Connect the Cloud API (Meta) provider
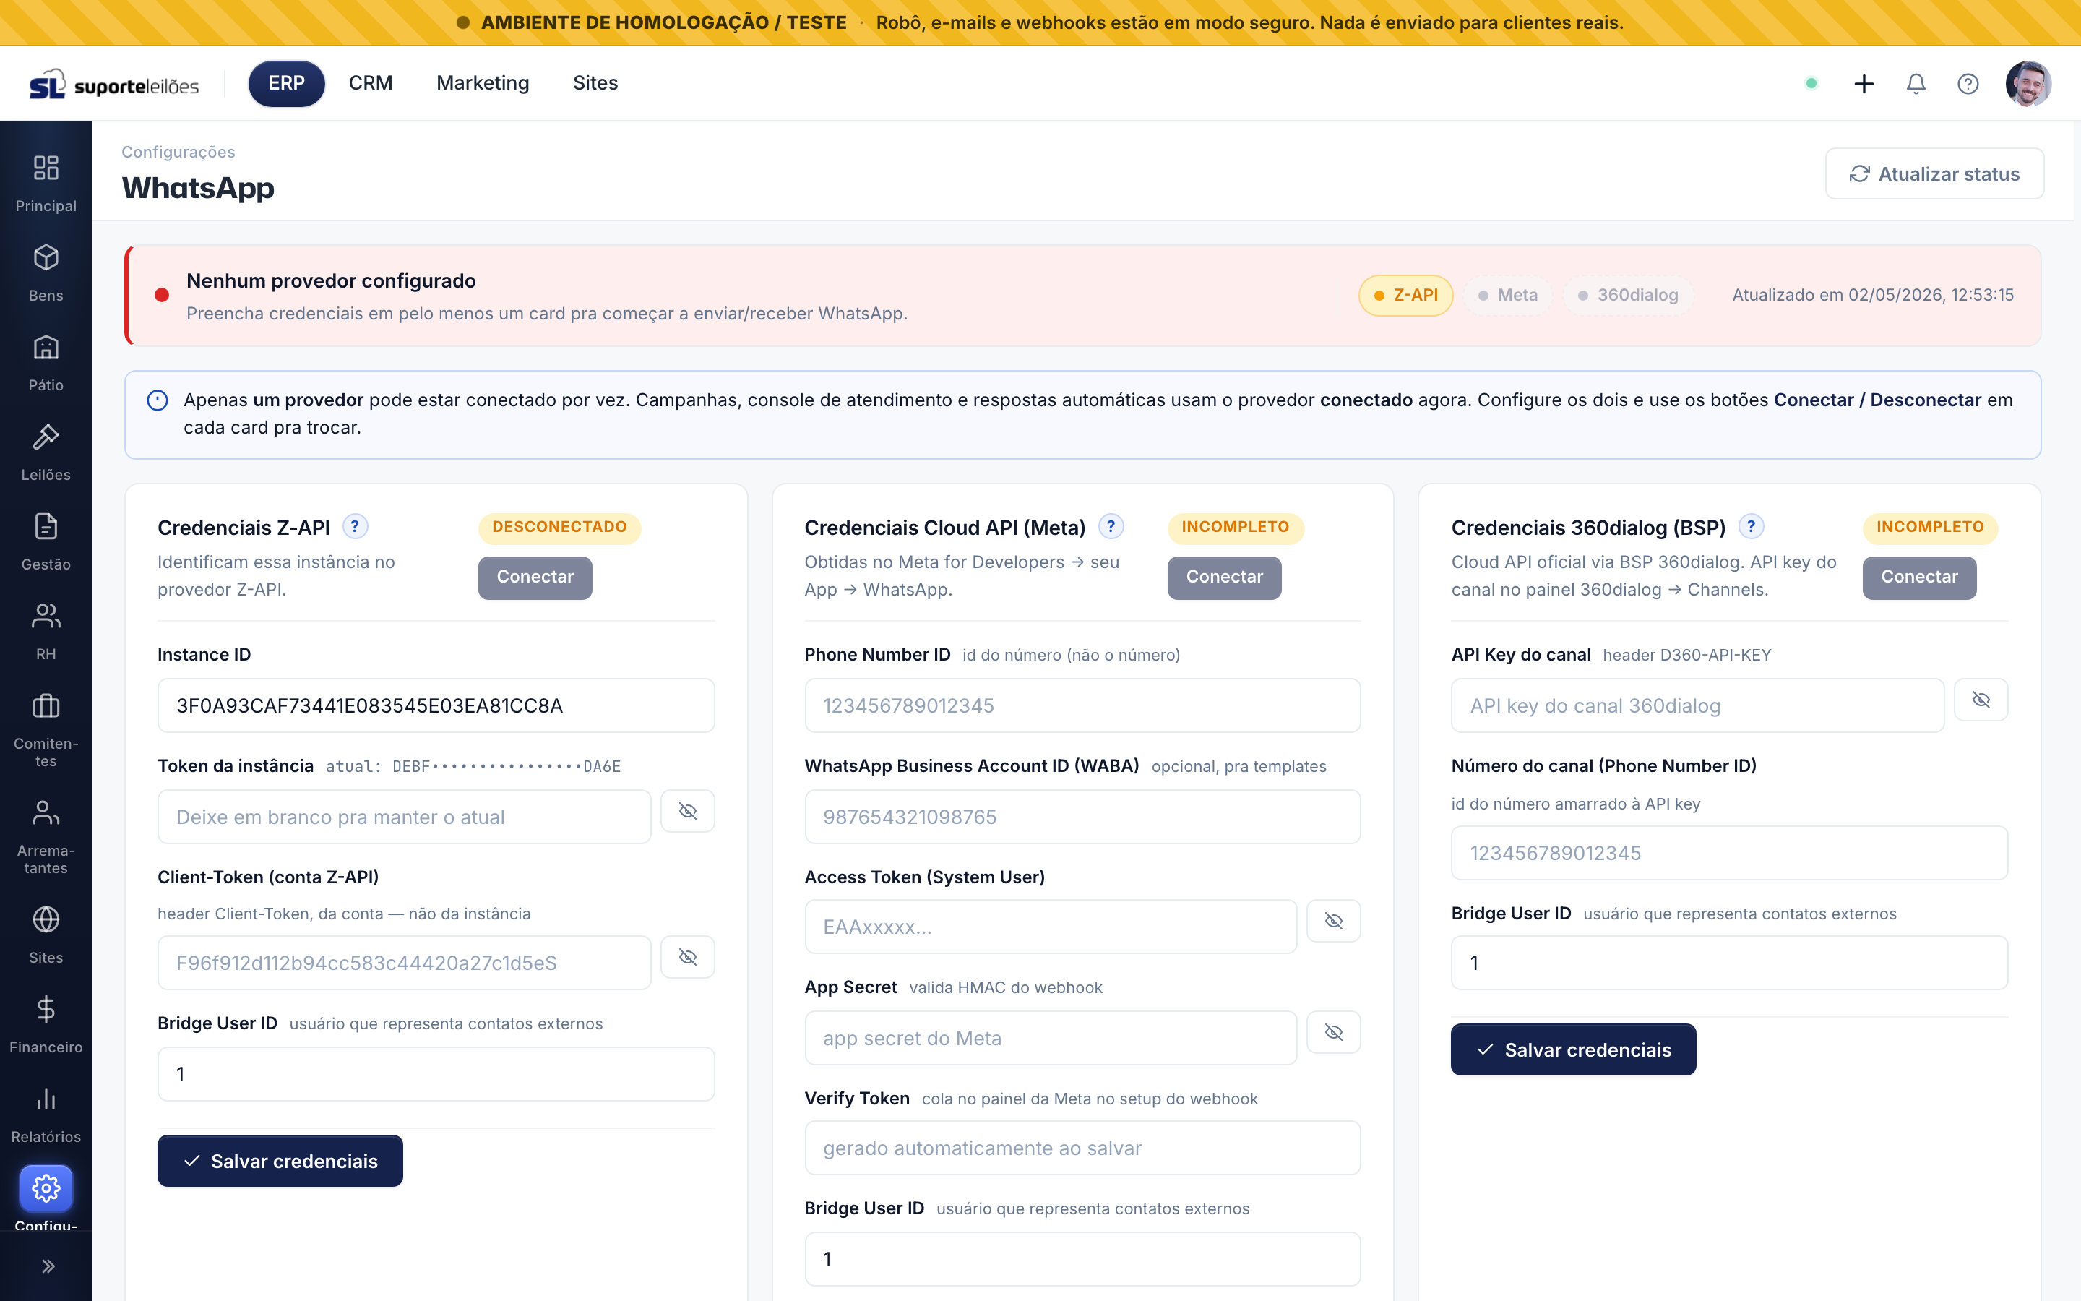Screen dimensions: 2081x1301 click(1225, 577)
